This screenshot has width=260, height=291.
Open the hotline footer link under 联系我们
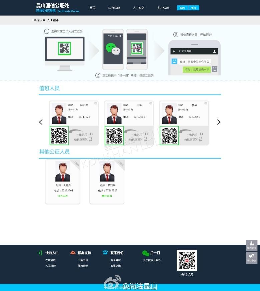116,266
